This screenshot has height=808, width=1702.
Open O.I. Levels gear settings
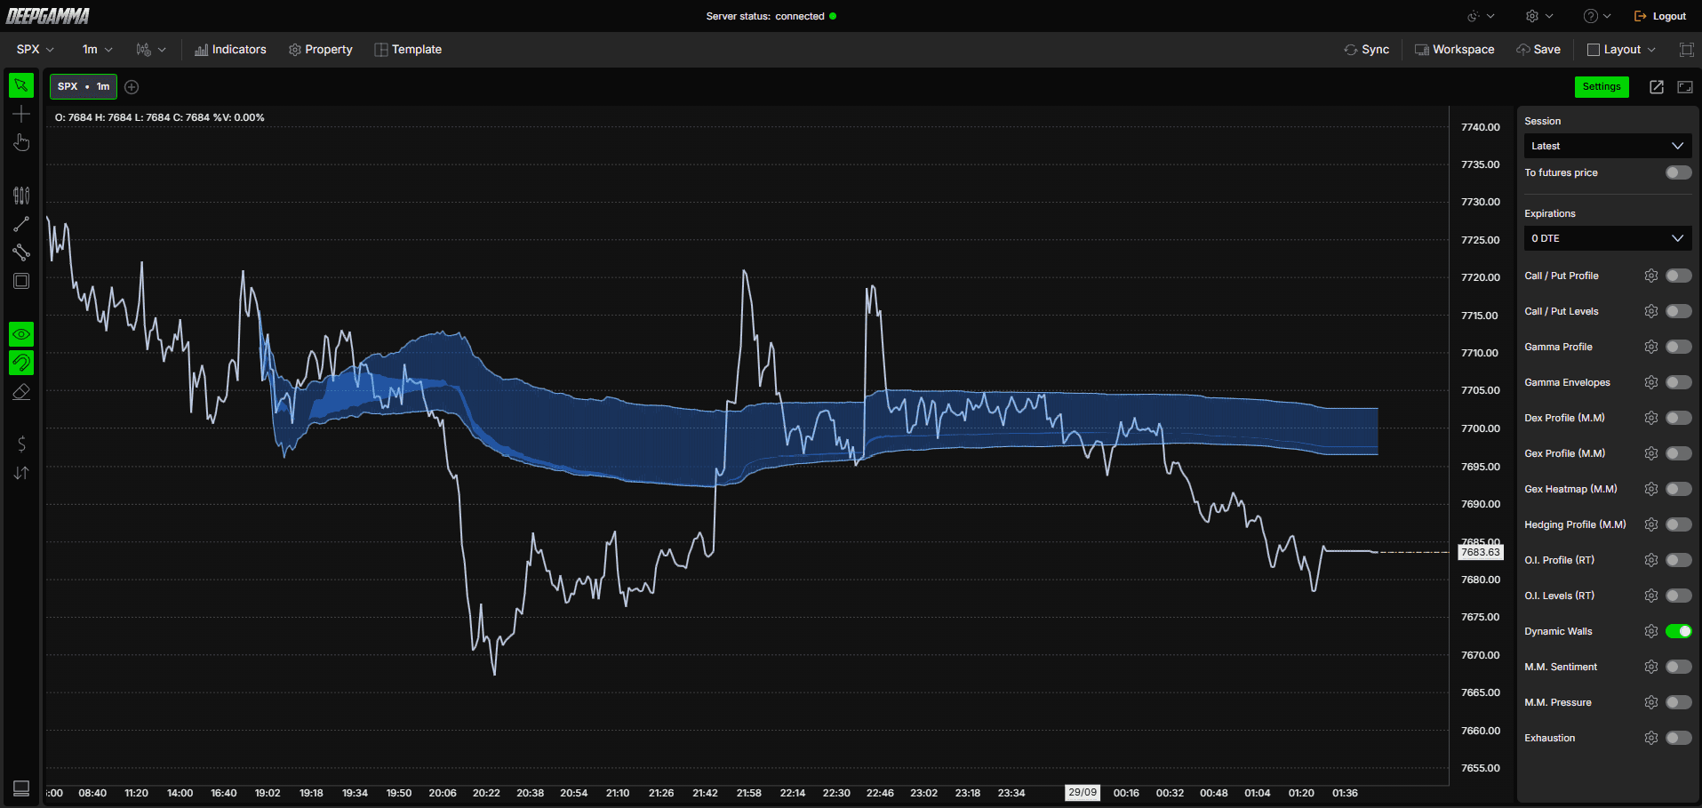1651,596
